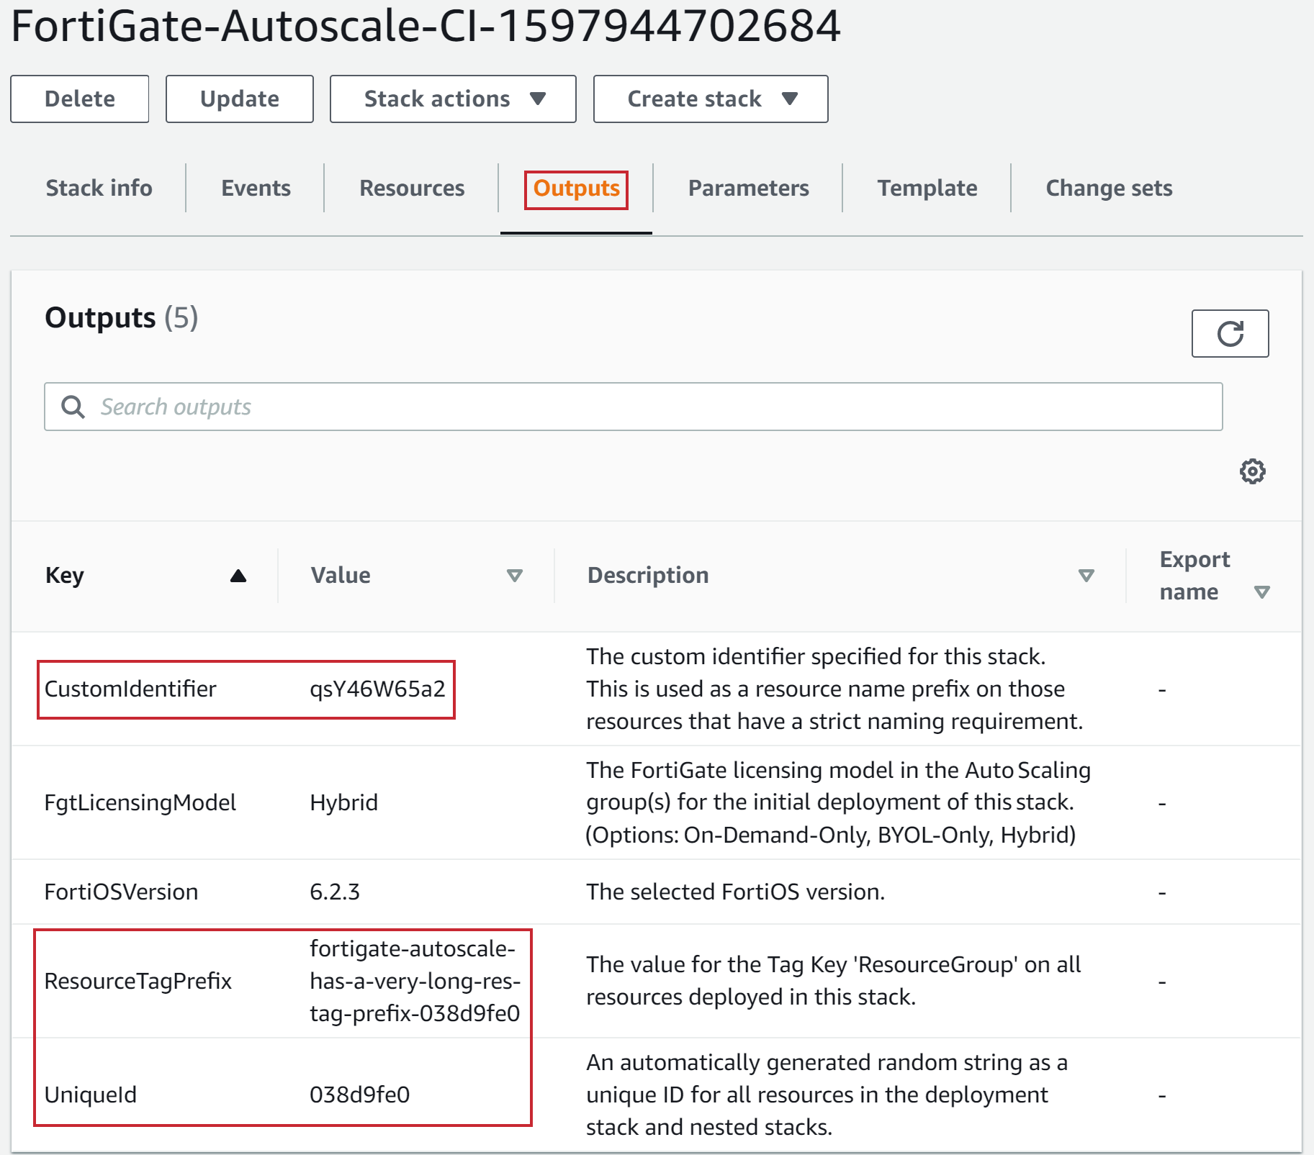Click inside the Search outputs field
Screen dimensions: 1314x1155
click(432, 406)
